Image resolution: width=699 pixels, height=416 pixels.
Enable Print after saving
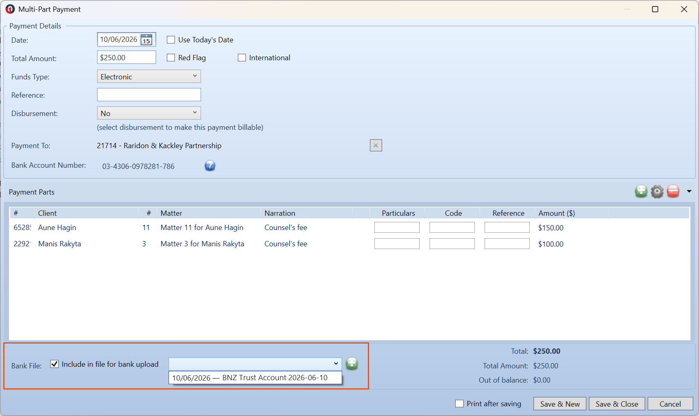pyautogui.click(x=459, y=403)
